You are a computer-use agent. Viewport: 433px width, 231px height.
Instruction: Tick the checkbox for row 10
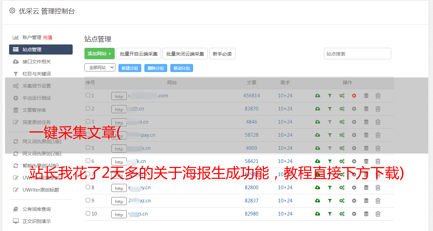pyautogui.click(x=88, y=213)
